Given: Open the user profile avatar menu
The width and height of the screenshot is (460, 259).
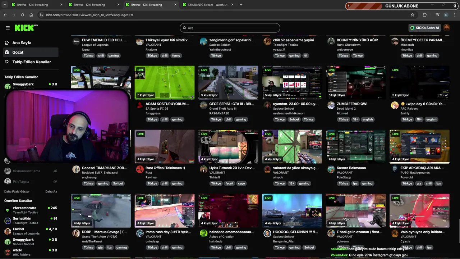Looking at the screenshot, I should 447,28.
